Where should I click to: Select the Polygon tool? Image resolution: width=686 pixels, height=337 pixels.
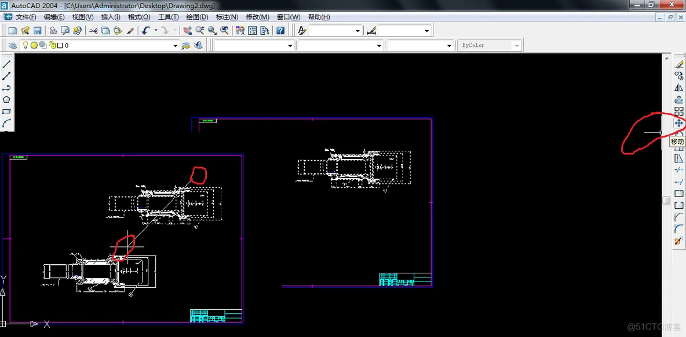pyautogui.click(x=6, y=99)
